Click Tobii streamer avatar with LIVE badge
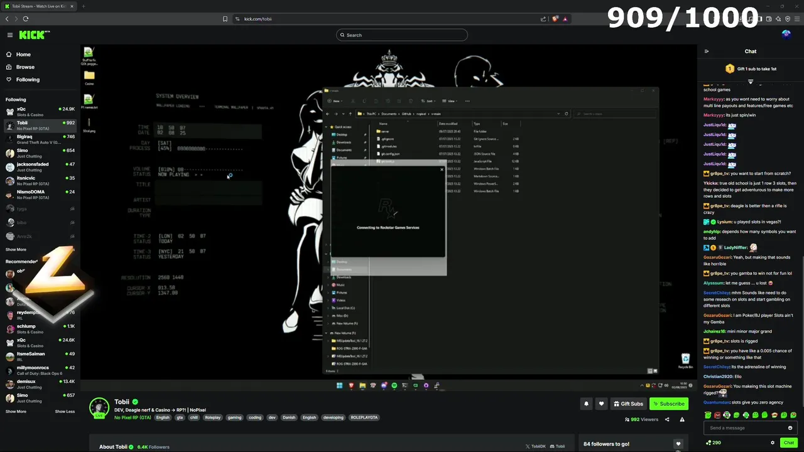804x452 pixels. click(99, 408)
